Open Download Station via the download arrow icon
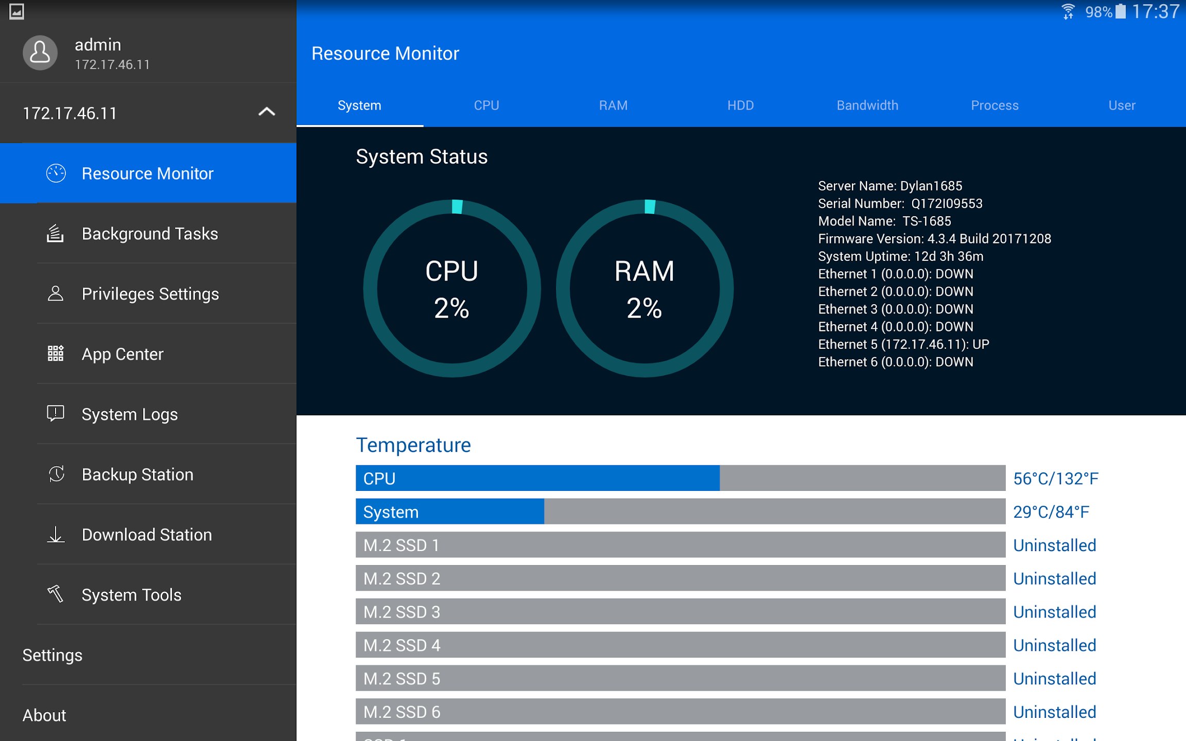Screen dimensions: 1186x741 point(55,534)
